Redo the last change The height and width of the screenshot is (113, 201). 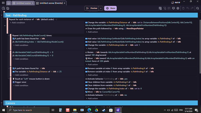click(192, 8)
